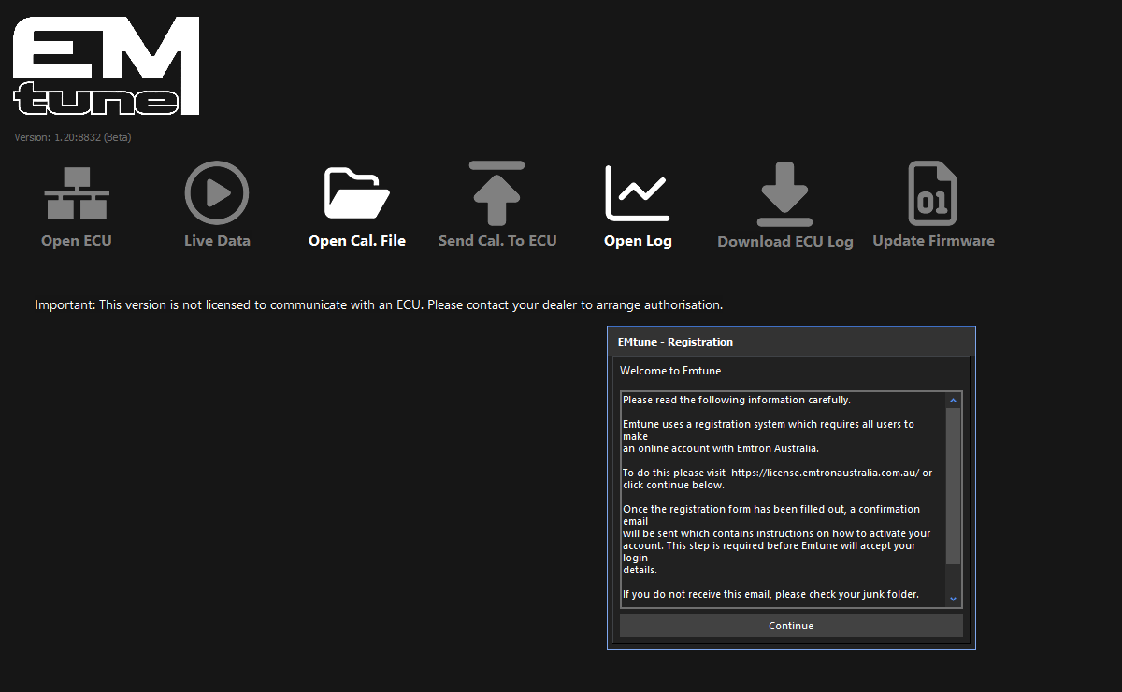This screenshot has width=1122, height=692.
Task: Click the Update Firmware file icon
Action: pos(932,193)
